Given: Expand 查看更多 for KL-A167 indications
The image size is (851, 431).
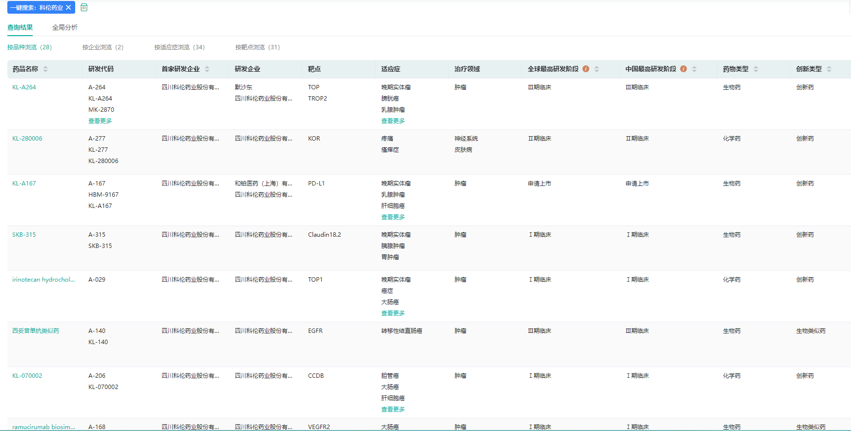Looking at the screenshot, I should [393, 217].
